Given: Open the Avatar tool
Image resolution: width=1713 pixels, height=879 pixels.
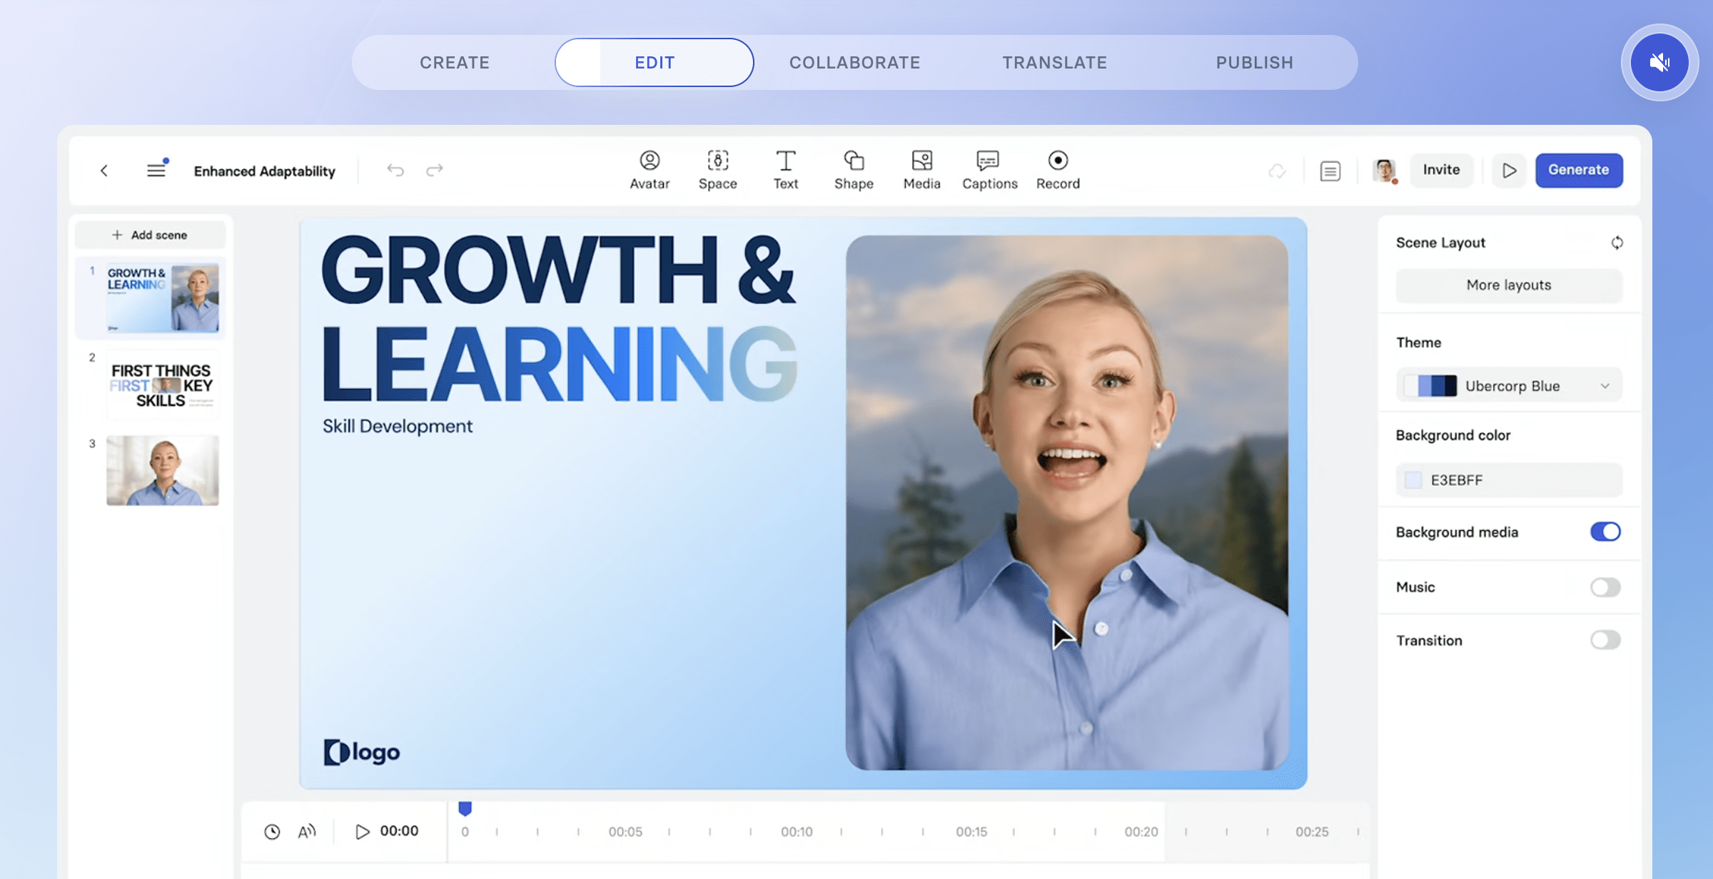Looking at the screenshot, I should coord(650,170).
